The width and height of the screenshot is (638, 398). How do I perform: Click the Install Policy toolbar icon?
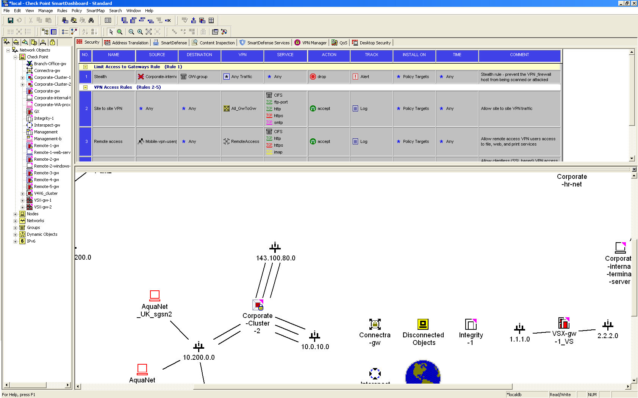pyautogui.click(x=194, y=20)
